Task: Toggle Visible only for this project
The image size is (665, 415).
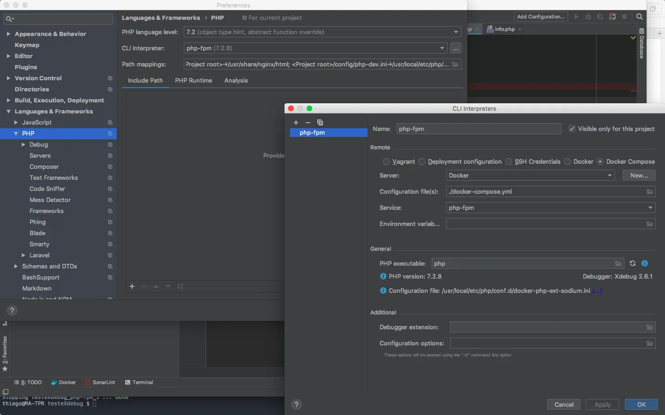Action: pyautogui.click(x=572, y=129)
